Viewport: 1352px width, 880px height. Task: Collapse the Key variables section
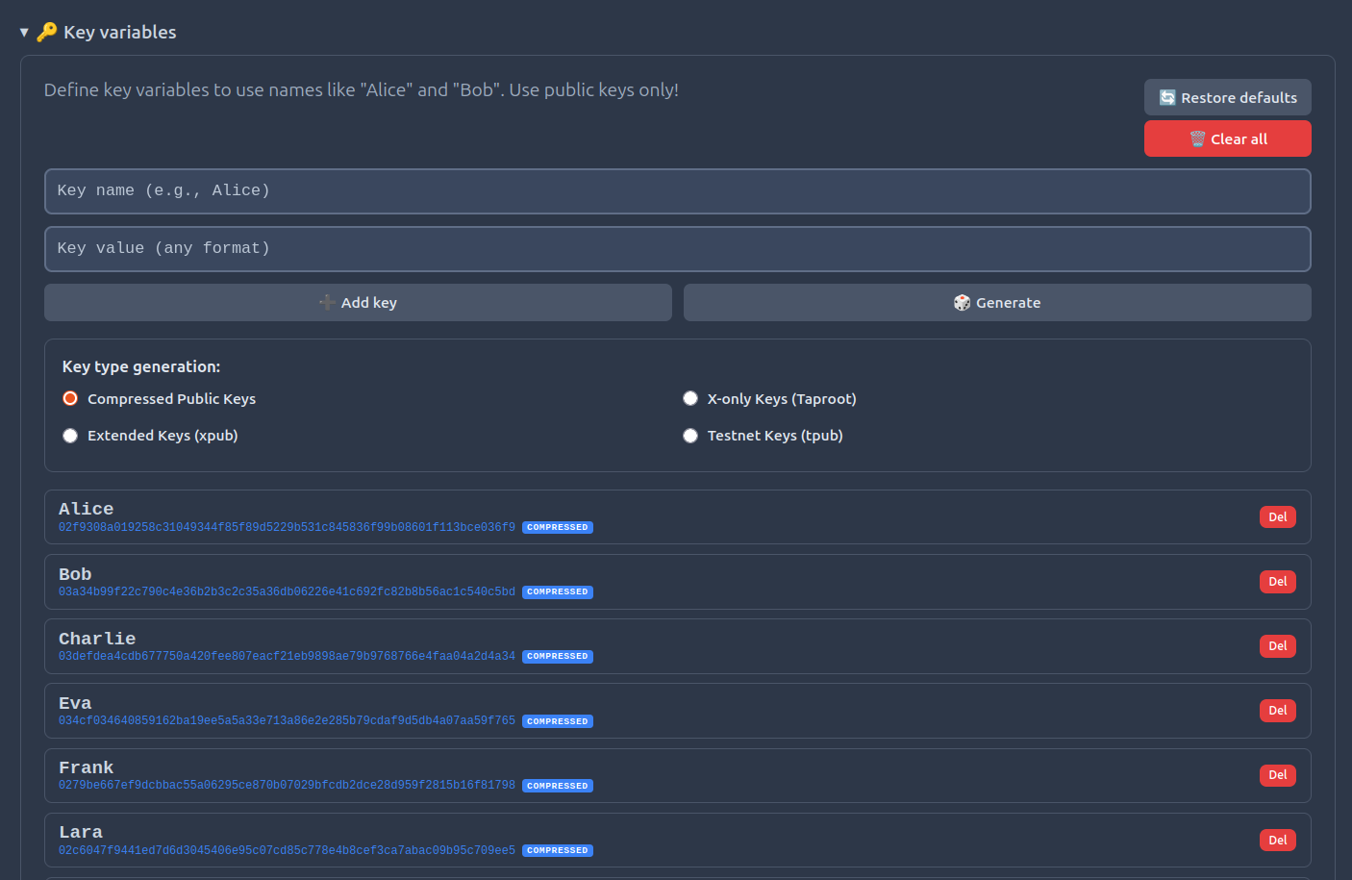pos(24,33)
